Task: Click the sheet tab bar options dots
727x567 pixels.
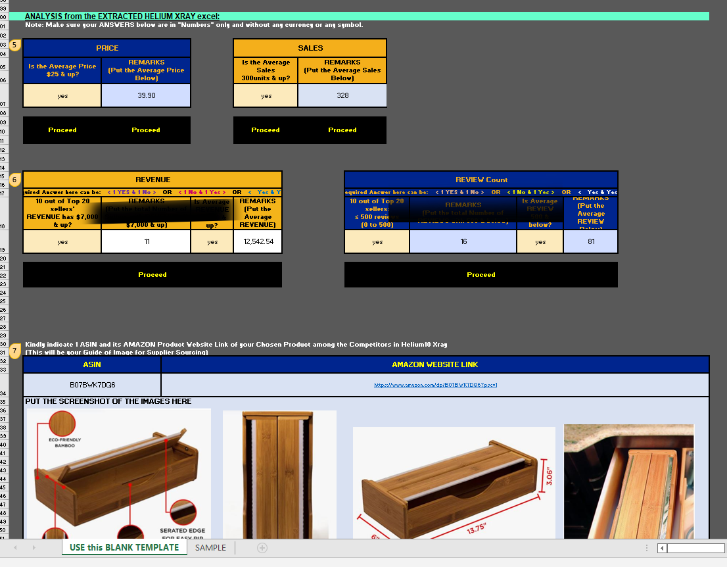Action: click(647, 548)
